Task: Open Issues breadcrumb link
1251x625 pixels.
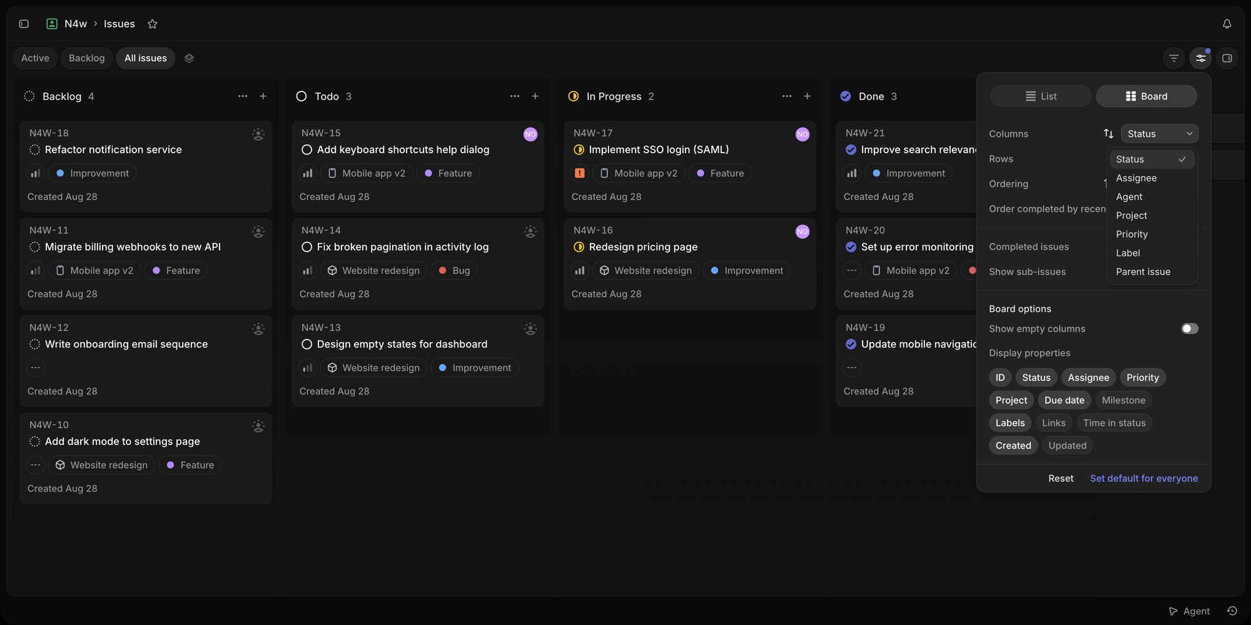Action: click(119, 24)
